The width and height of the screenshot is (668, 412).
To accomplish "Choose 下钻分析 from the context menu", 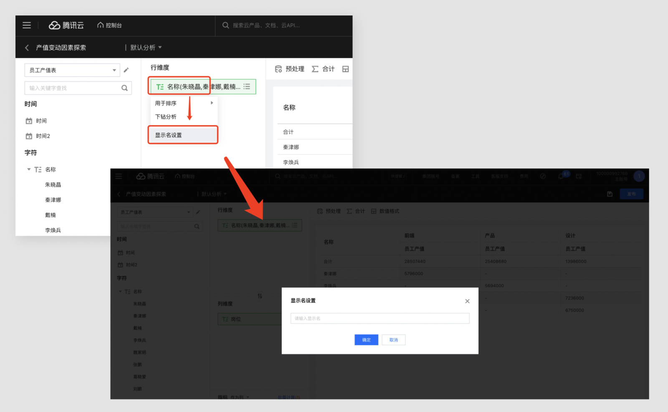I will point(184,117).
